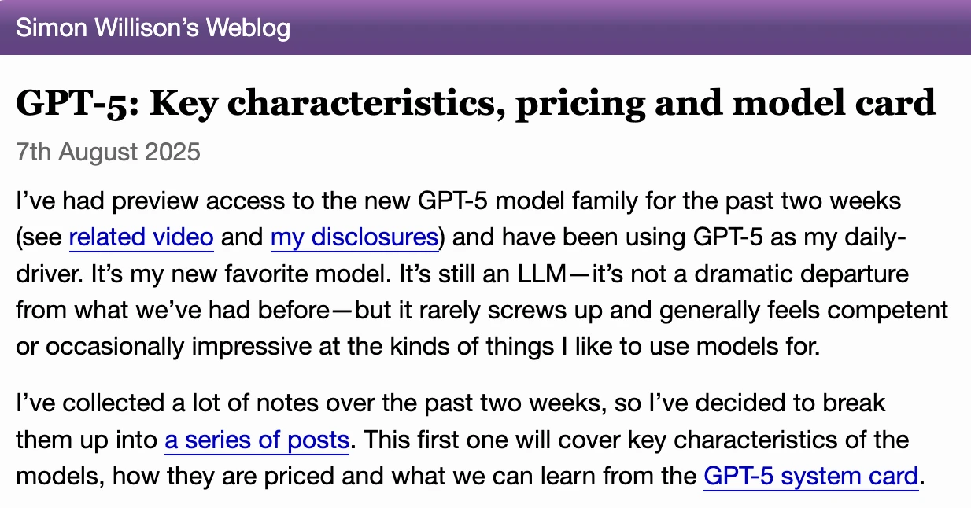Screen dimensions: 971x508
Task: Click the words "decided to break"
Action: (798, 403)
